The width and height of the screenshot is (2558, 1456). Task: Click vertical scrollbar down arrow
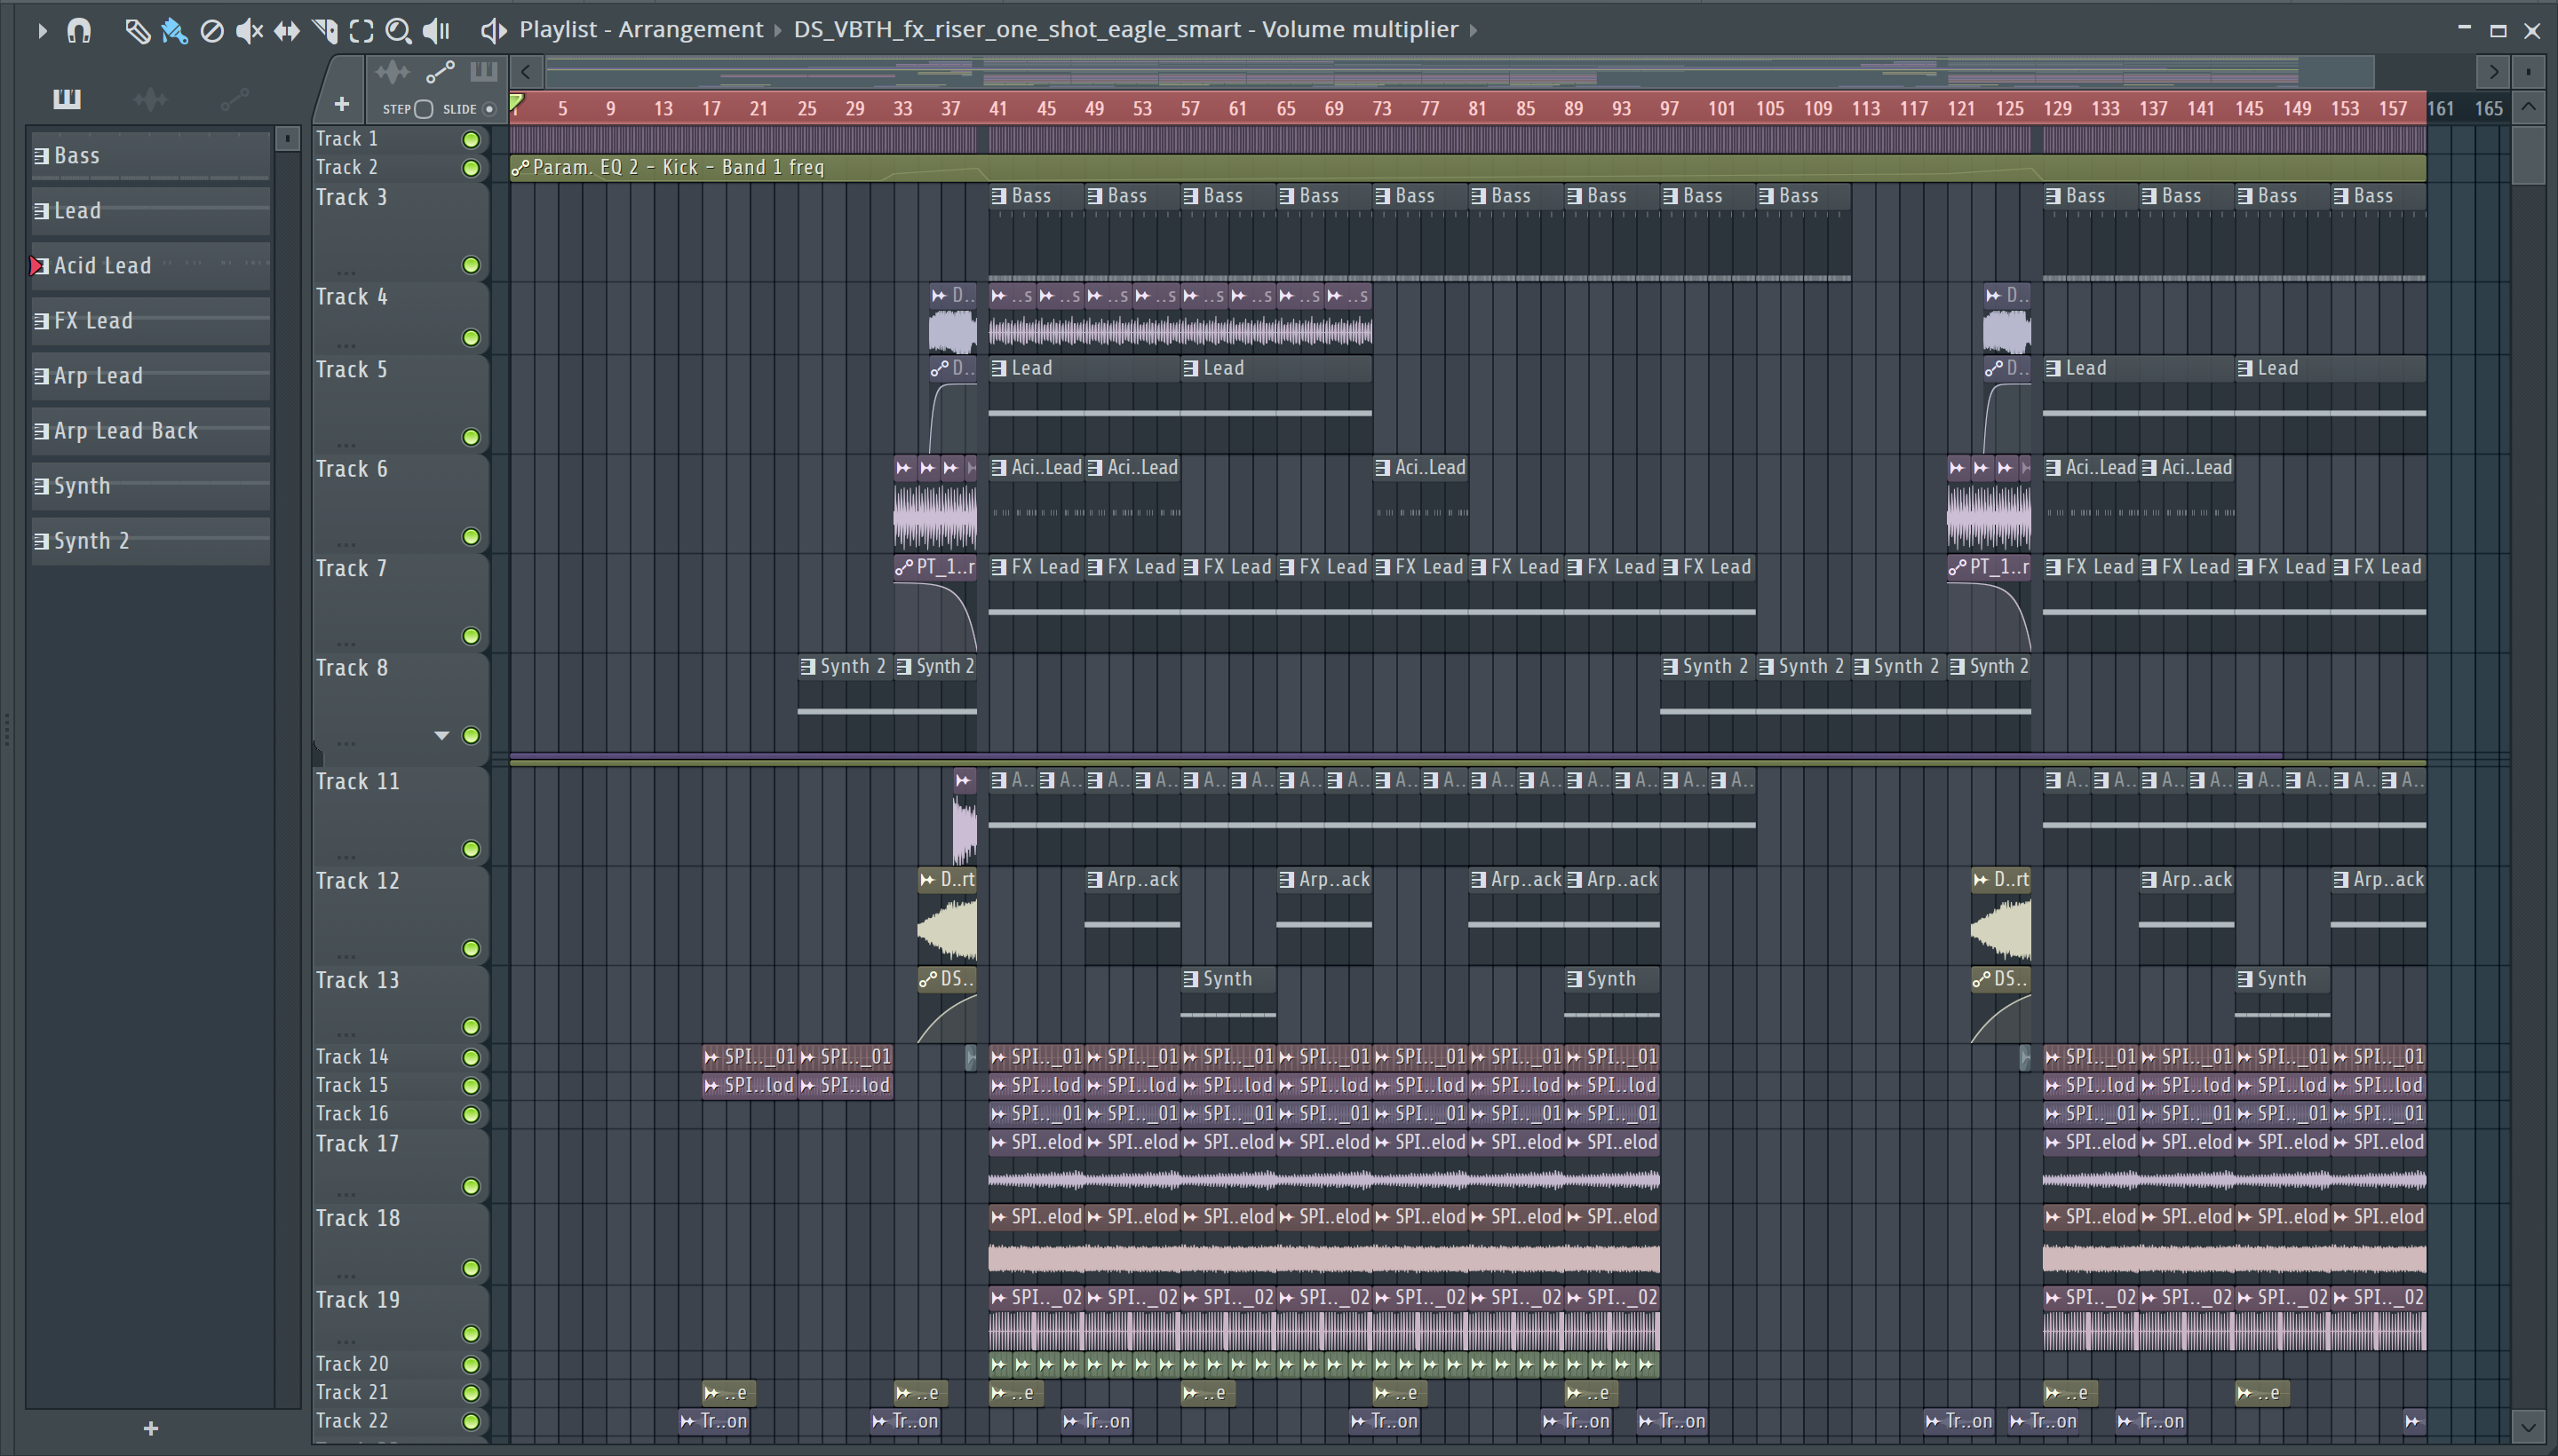[x=2528, y=1425]
